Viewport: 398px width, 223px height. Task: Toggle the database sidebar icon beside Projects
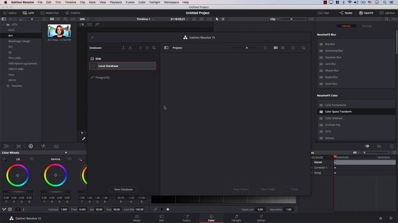[166, 48]
